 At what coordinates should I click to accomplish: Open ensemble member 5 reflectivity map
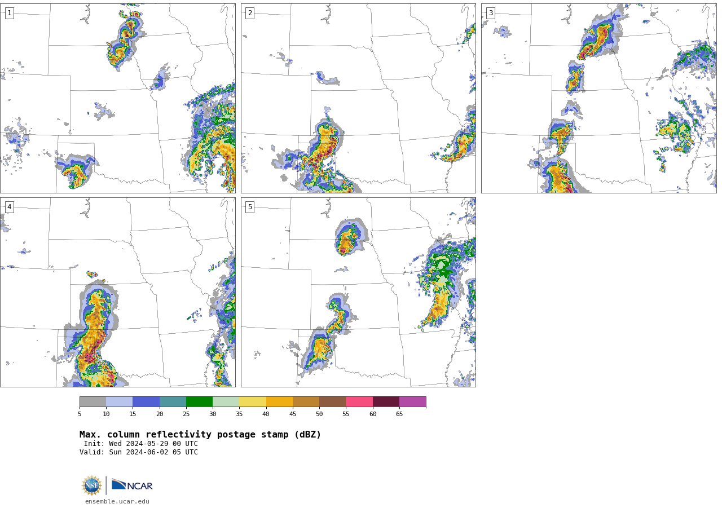[x=358, y=292]
